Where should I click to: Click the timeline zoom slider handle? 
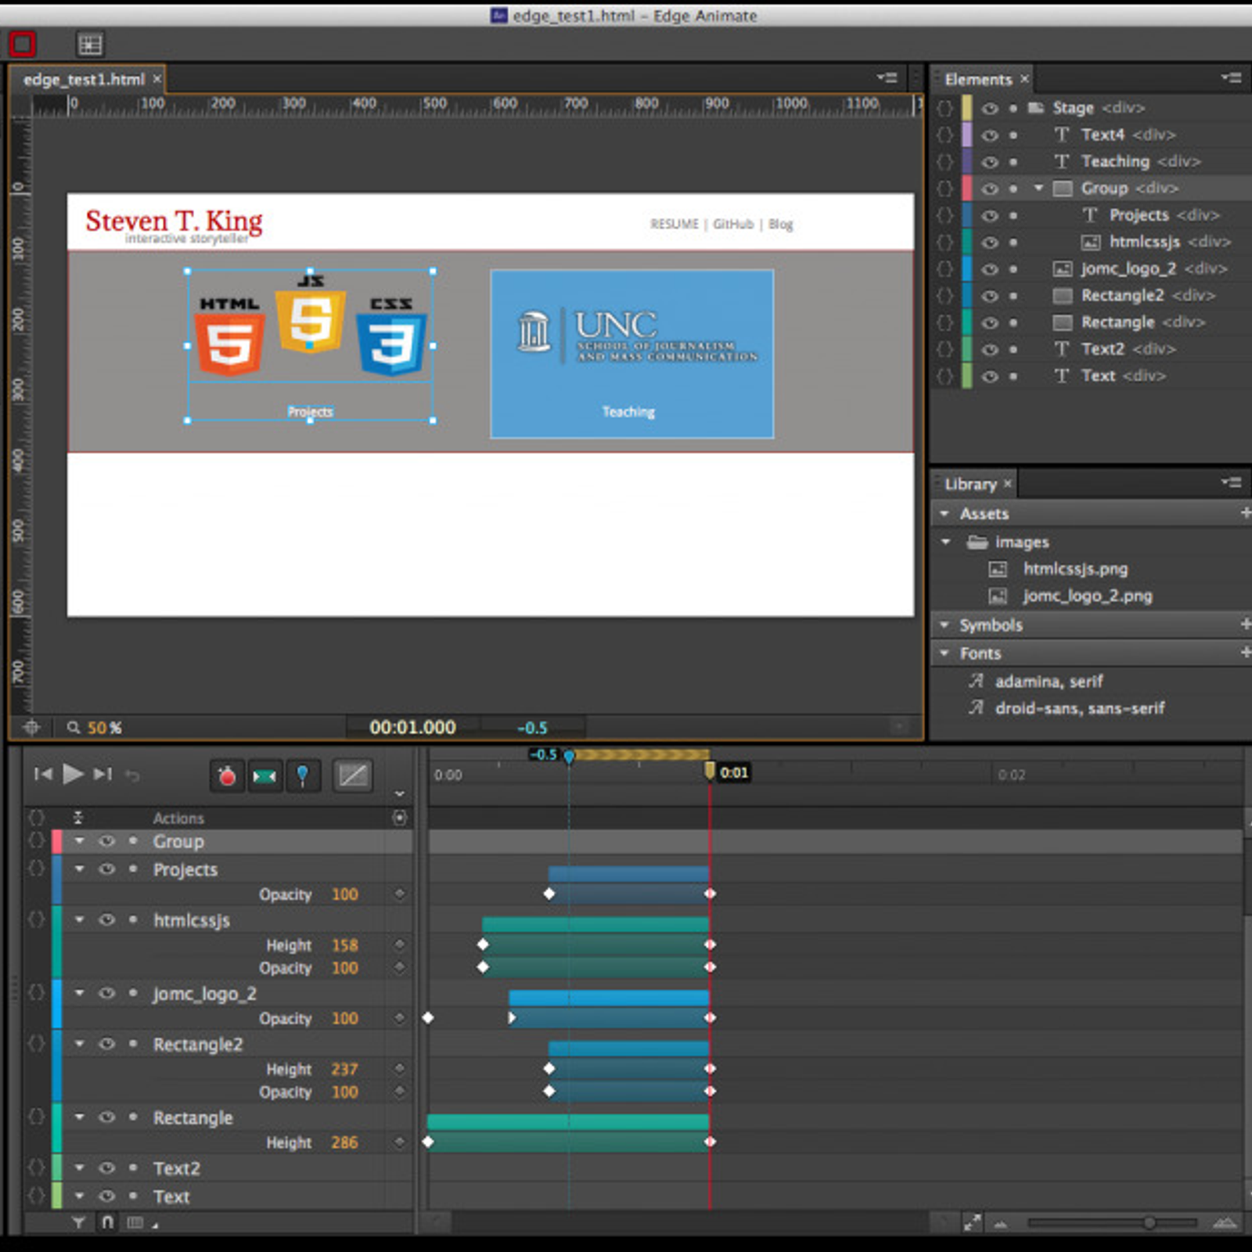click(x=1149, y=1222)
